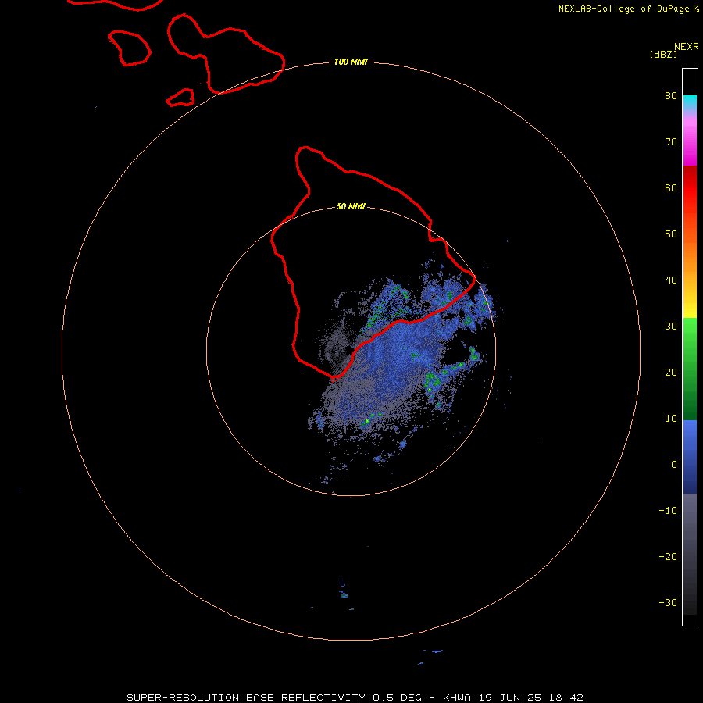Click the 100 NMI range ring label
The width and height of the screenshot is (703, 703).
pos(351,62)
